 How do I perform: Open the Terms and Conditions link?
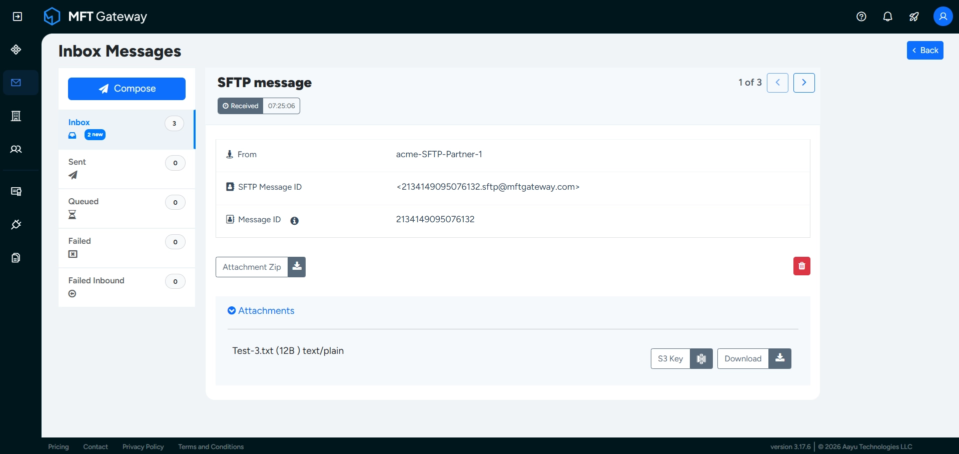[211, 446]
